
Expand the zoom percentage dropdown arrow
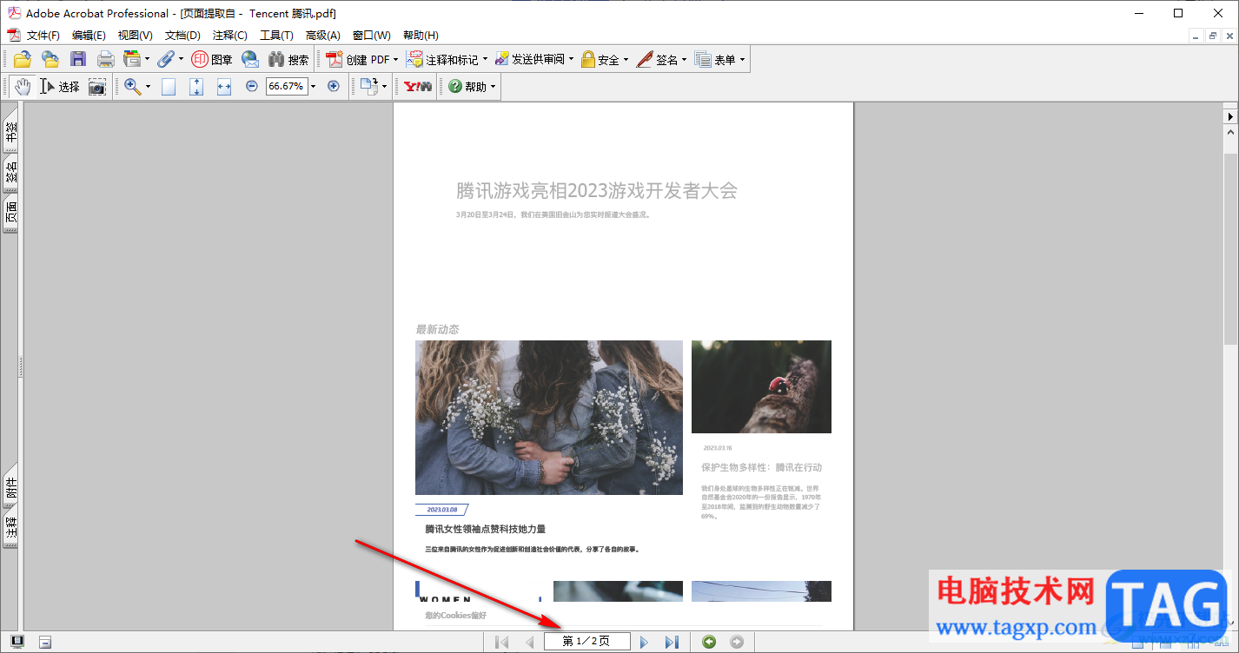click(x=314, y=86)
